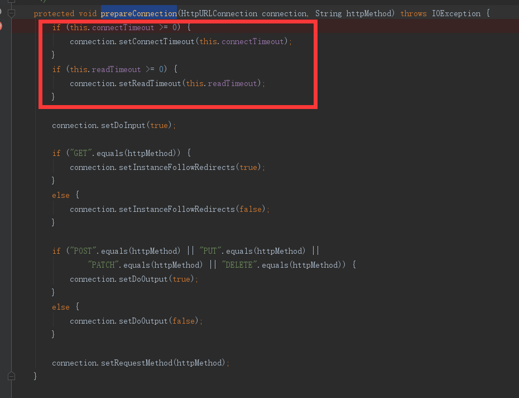This screenshot has height=398, width=519.
Task: Select the highlighted prepareConnection method name
Action: coord(139,13)
